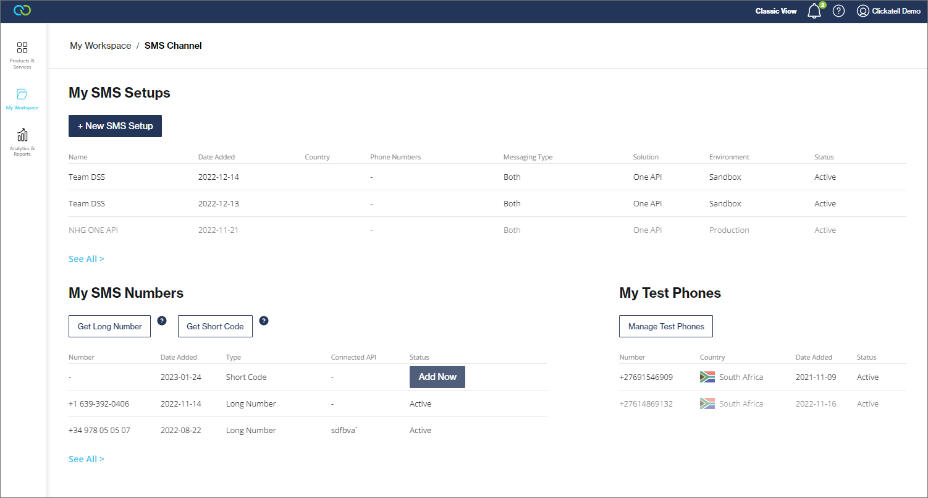Viewport: 928px width, 498px height.
Task: Open Team DSS setup dated 2022-12-13
Action: pos(487,203)
